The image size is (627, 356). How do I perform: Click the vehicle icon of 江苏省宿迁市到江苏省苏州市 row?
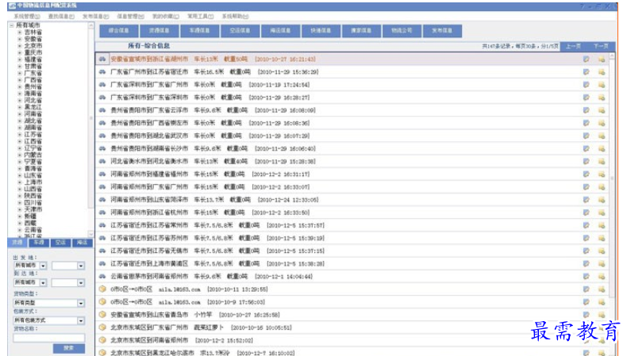tap(102, 238)
